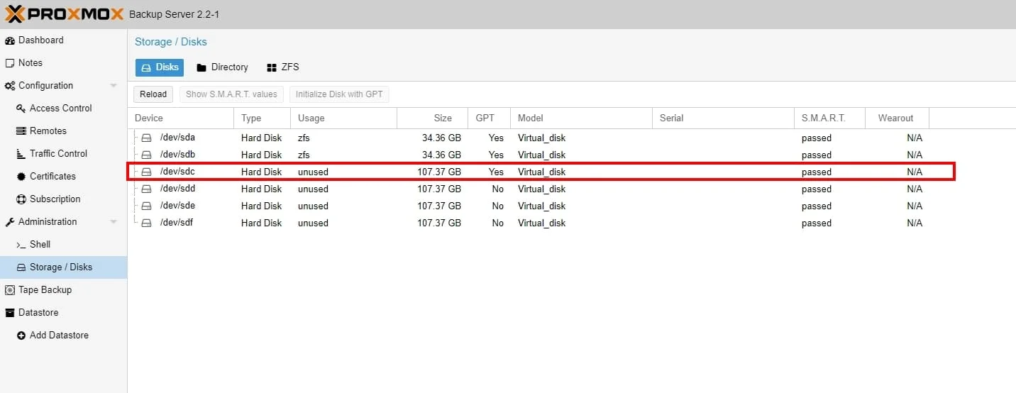Click the Proxmox logo
1016x393 pixels.
[64, 13]
